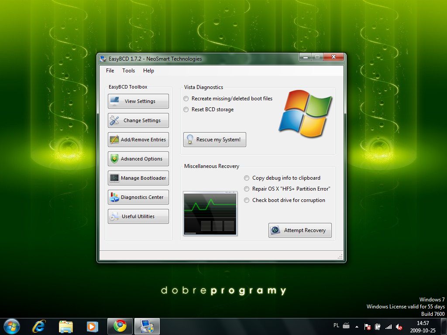Screen dimensions: 447x335
Task: Choose Copy debug info to clipboard
Action: pos(247,178)
